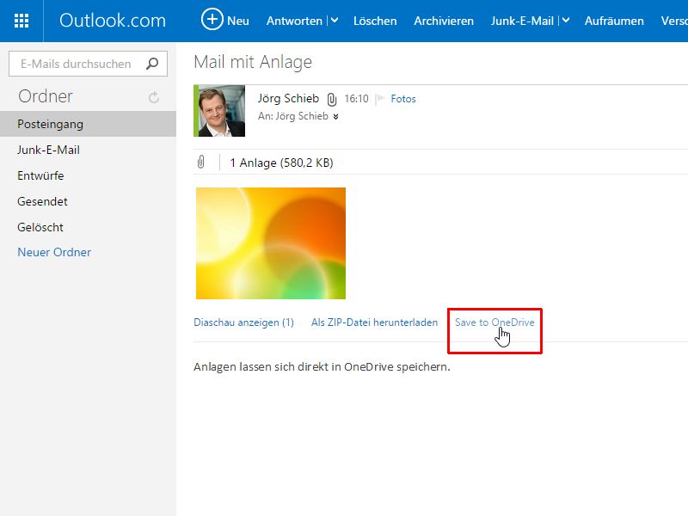Open the Junk-E-Mail dropdown arrow
Screen dimensions: 688x516
(566, 20)
